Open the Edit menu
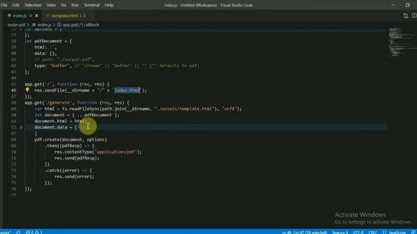Image resolution: width=417 pixels, height=234 pixels. coord(16,5)
